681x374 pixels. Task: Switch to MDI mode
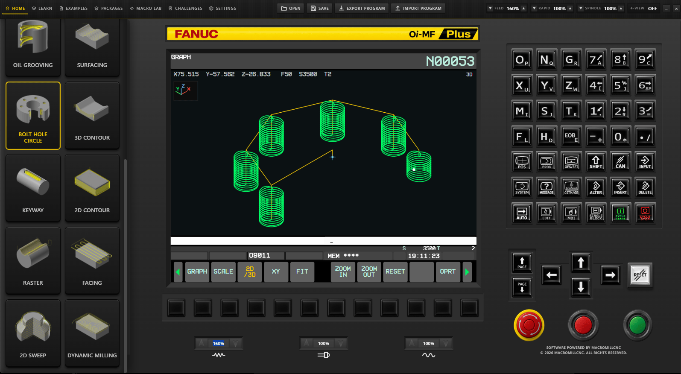click(x=571, y=213)
